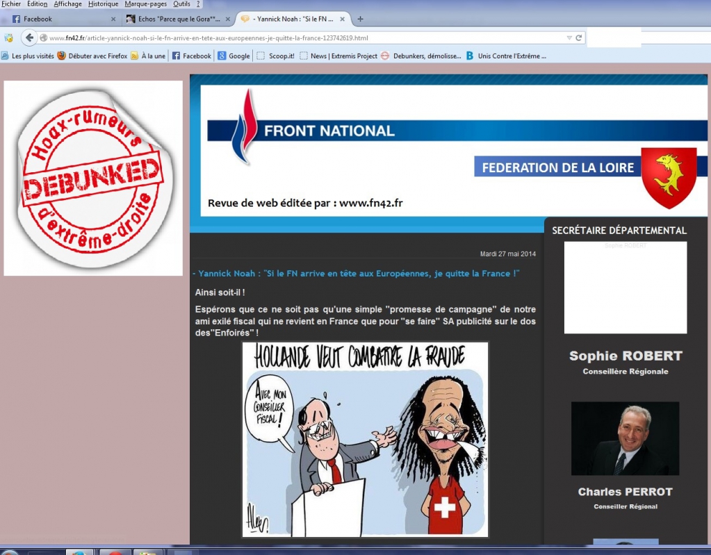711x555 pixels.
Task: Close the Facebook tab
Action: (115, 19)
